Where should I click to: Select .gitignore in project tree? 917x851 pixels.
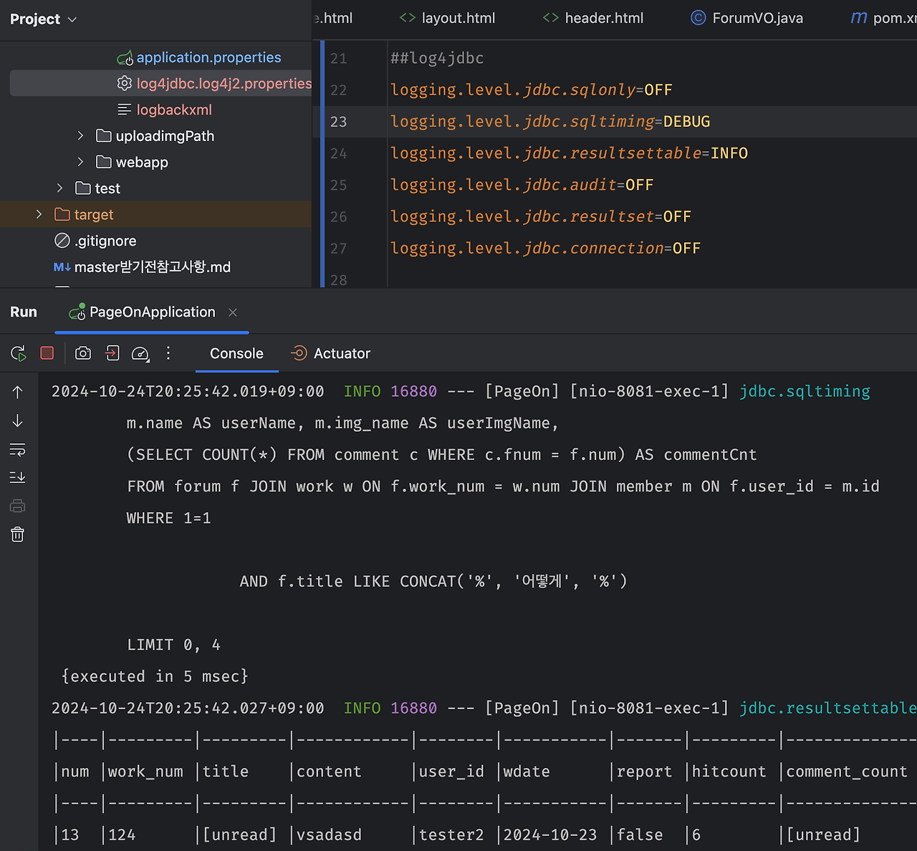pos(105,241)
